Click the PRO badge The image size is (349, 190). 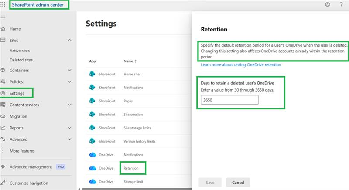[61, 166]
